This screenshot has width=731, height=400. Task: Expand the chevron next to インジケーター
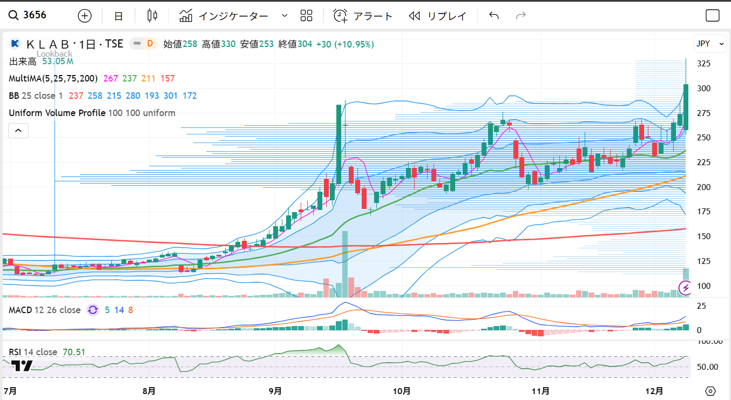pos(285,16)
